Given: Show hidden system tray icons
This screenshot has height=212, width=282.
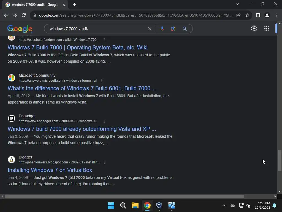Looking at the screenshot, I should pos(224,205).
